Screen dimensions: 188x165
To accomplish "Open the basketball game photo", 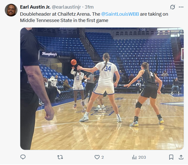I will pos(102,88).
